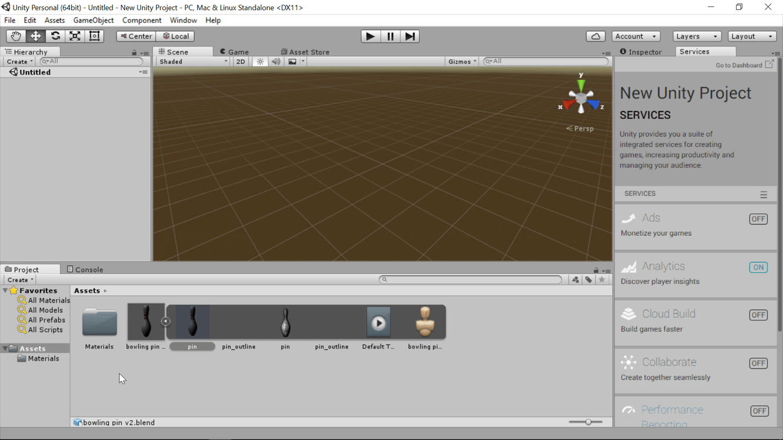The image size is (783, 440).
Task: Switch to the Asset Store tab
Action: (305, 52)
